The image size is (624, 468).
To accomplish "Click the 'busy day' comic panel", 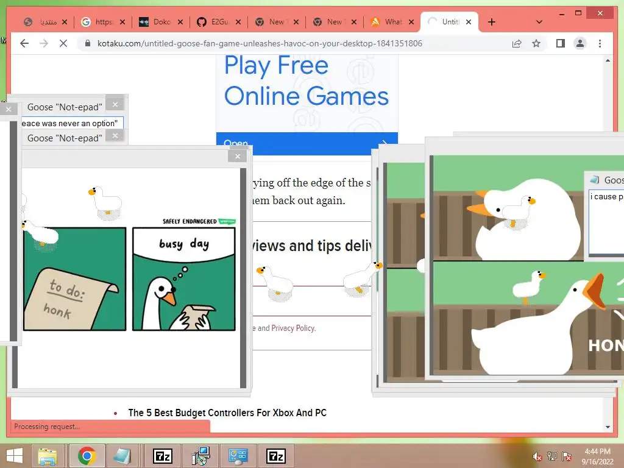I will 184,279.
